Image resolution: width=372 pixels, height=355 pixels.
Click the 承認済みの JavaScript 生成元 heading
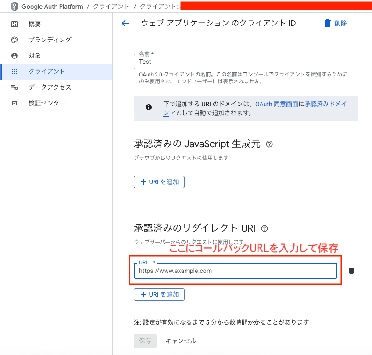pyautogui.click(x=197, y=144)
